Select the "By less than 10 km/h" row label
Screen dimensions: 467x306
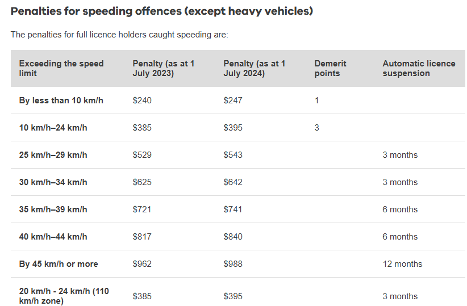(x=61, y=100)
